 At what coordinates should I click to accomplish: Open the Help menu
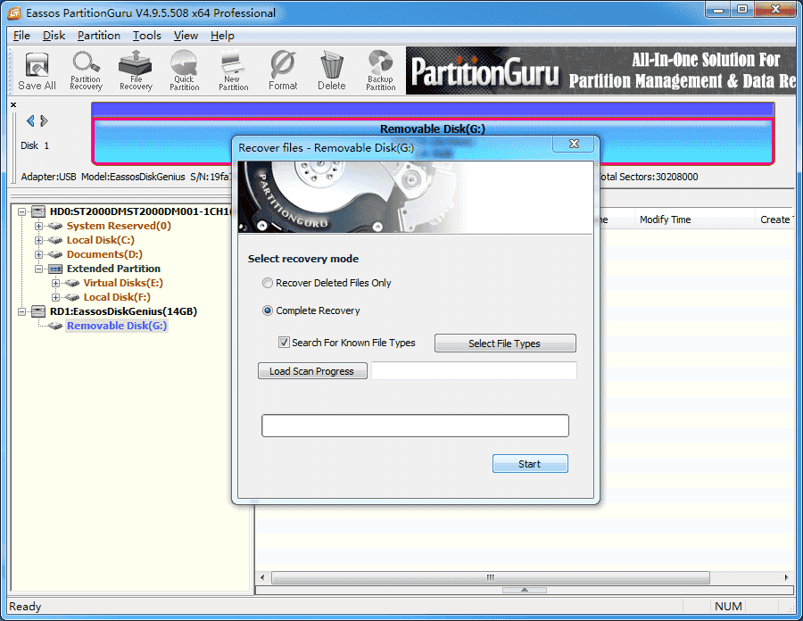click(x=222, y=36)
